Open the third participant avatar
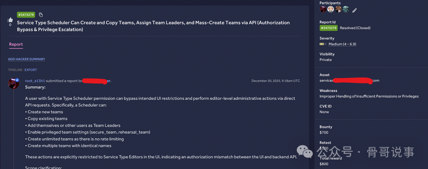This screenshot has width=428, height=169. click(x=338, y=9)
